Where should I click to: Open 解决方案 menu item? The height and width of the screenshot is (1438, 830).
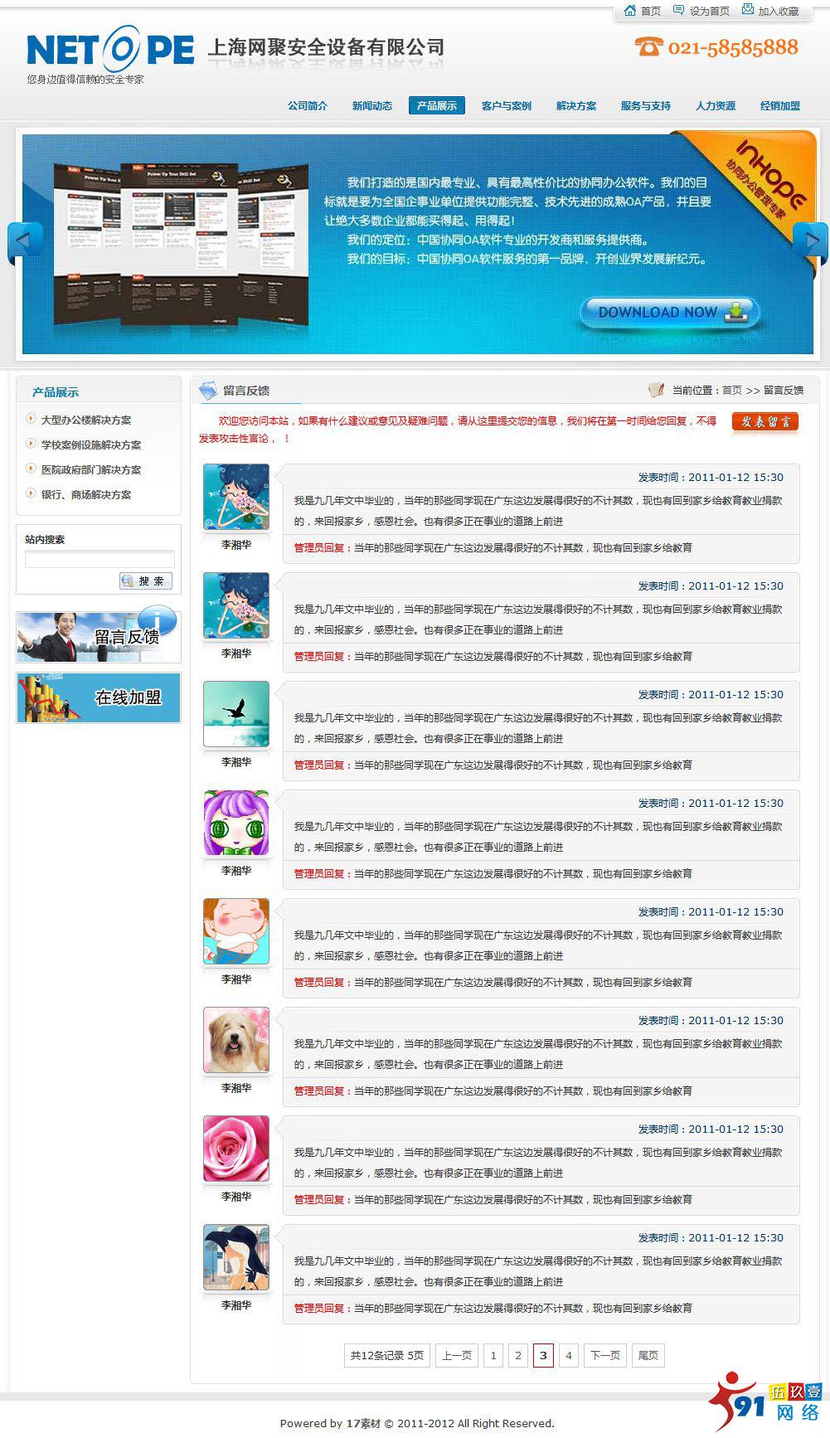(x=576, y=105)
